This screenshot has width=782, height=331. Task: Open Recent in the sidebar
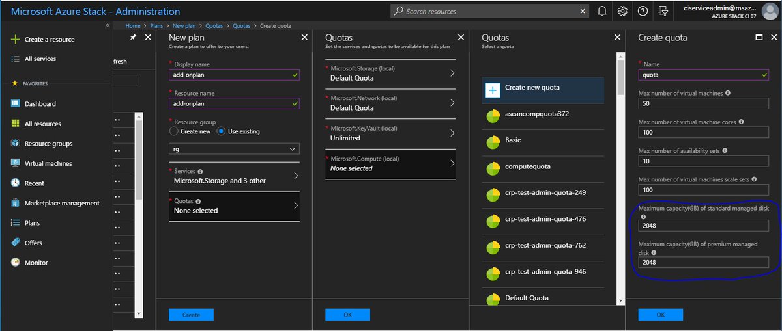pyautogui.click(x=34, y=183)
